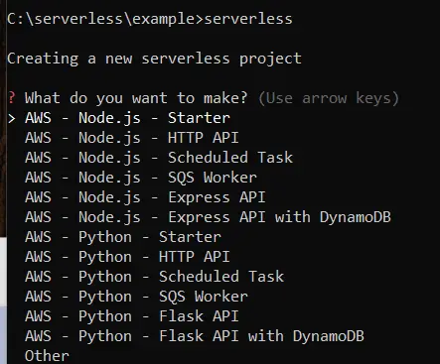Image resolution: width=440 pixels, height=364 pixels.
Task: Select AWS - Node.js - Starter option
Action: pos(127,118)
